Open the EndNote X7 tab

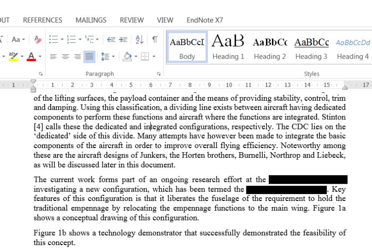(x=205, y=20)
